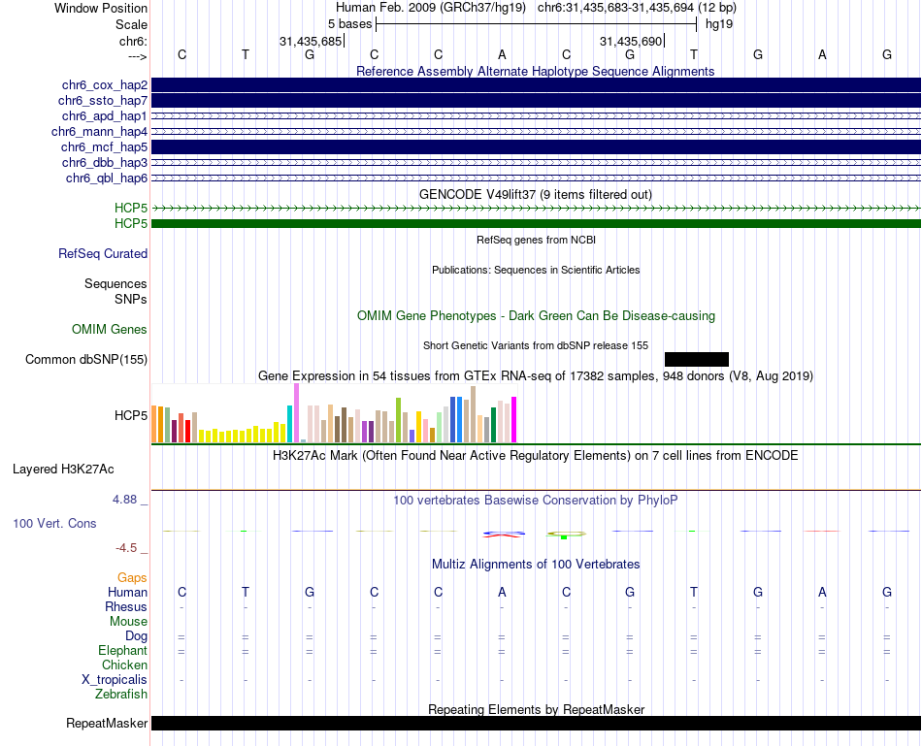Click the RefSeq genes from NCBI title
The image size is (922, 746).
[536, 240]
